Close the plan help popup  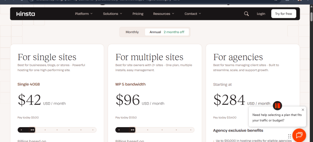pyautogui.click(x=303, y=110)
